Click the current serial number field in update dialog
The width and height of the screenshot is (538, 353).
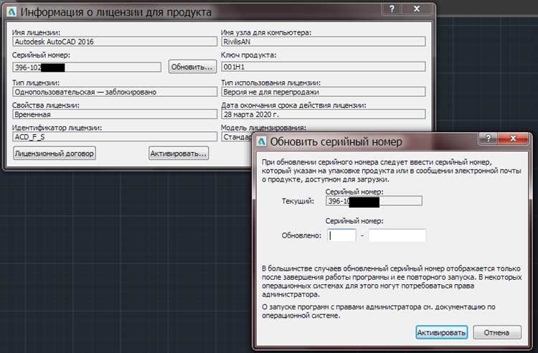click(374, 201)
